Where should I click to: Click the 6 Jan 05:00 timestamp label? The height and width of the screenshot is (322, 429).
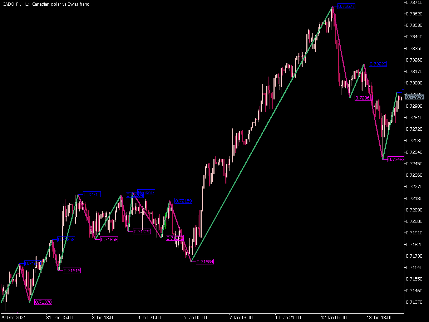click(x=194, y=317)
